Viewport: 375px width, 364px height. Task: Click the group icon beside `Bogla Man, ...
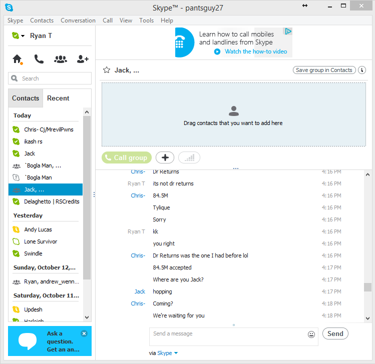pos(17,166)
